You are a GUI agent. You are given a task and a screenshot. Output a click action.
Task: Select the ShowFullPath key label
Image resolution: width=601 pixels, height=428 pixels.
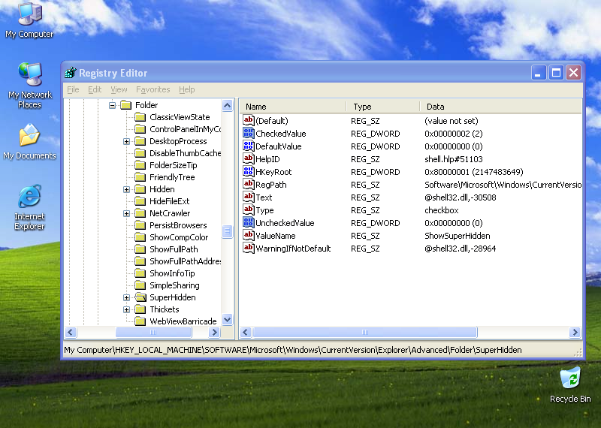[174, 249]
